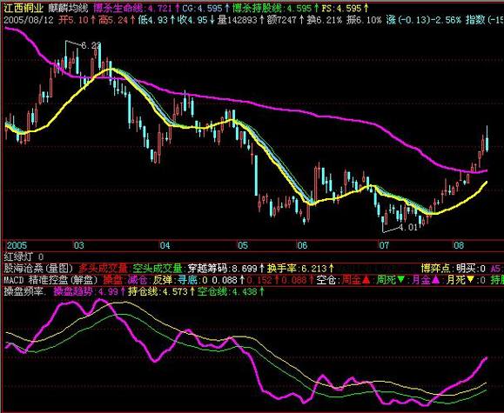Click the low price 低4.93
Viewport: 504px width, 413px height.
pyautogui.click(x=157, y=20)
